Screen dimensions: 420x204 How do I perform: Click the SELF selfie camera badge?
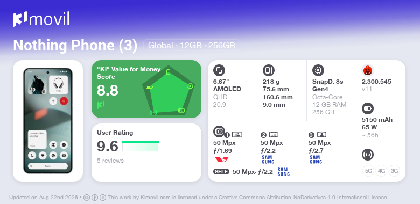pyautogui.click(x=221, y=172)
